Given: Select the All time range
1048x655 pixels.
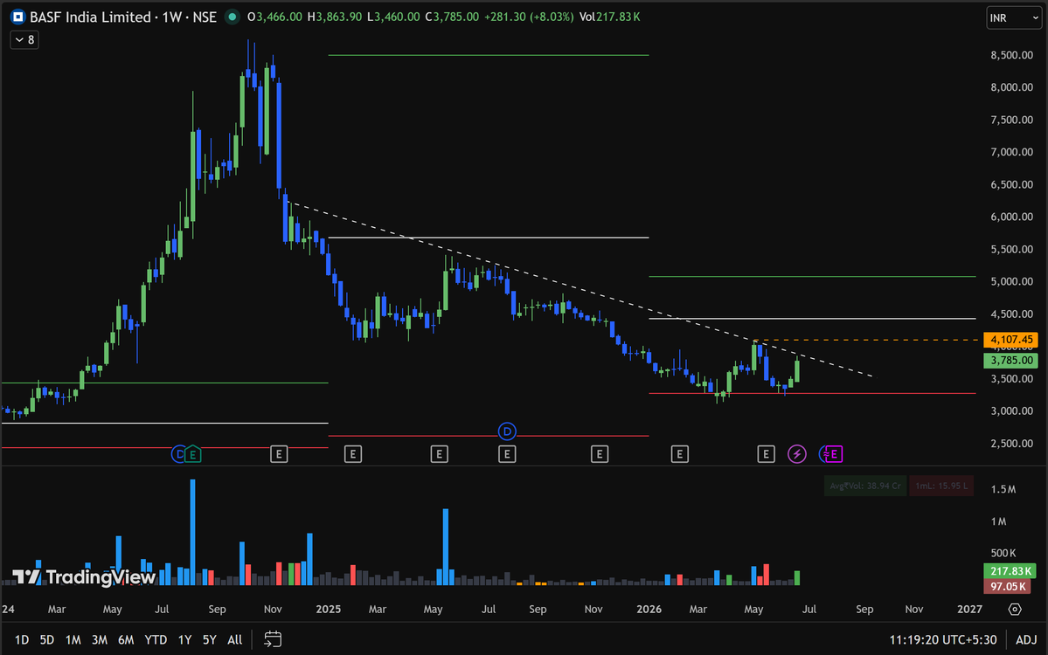Looking at the screenshot, I should tap(234, 639).
